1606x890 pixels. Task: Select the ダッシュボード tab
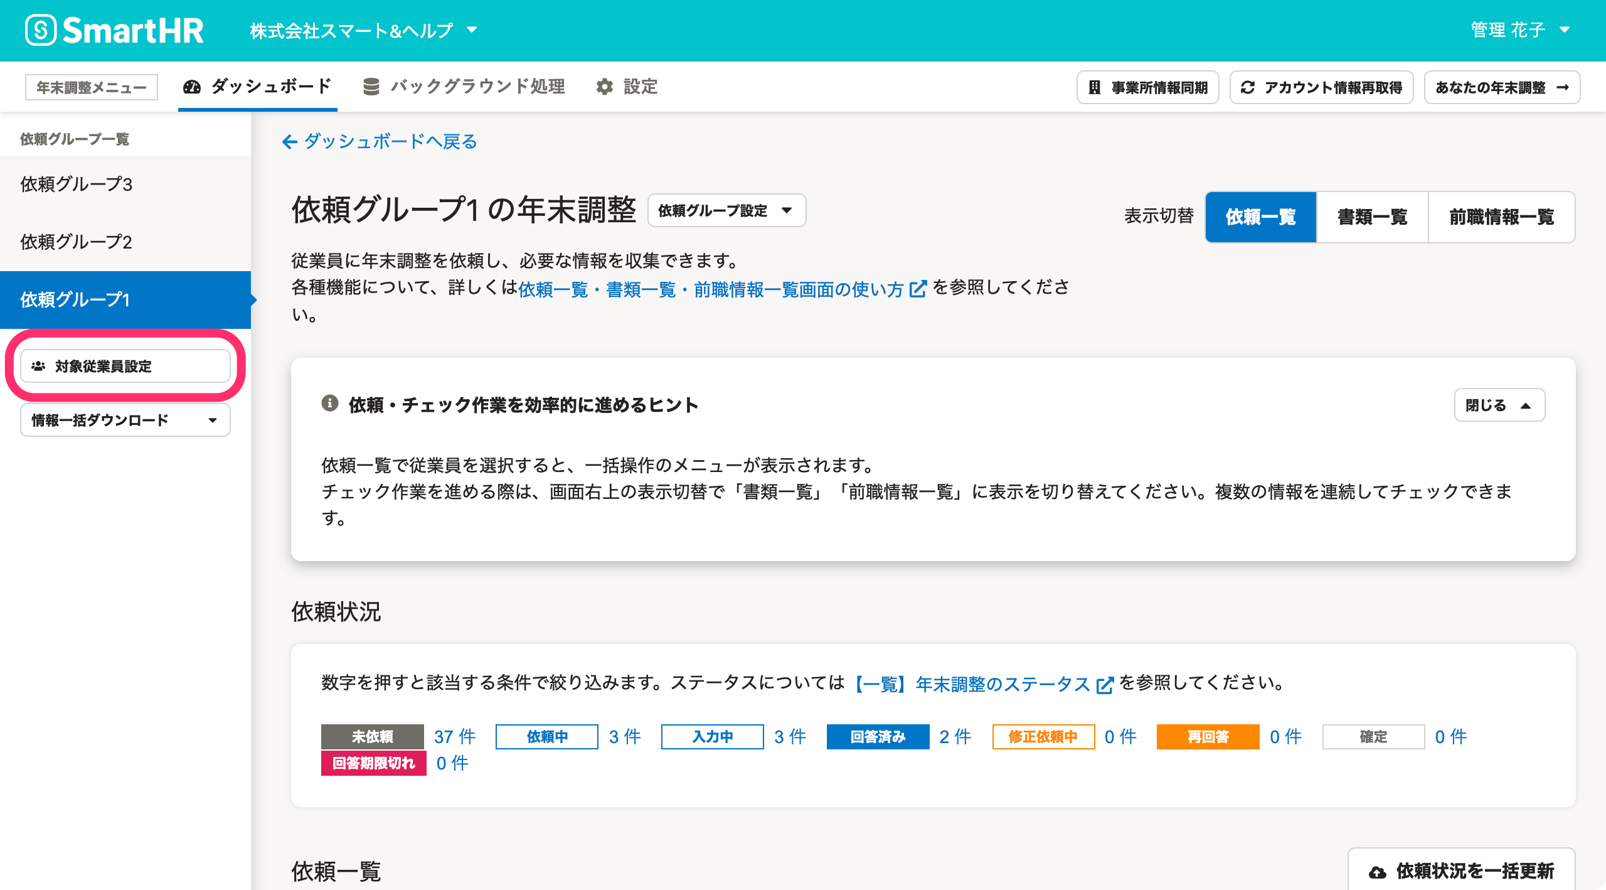click(x=257, y=87)
